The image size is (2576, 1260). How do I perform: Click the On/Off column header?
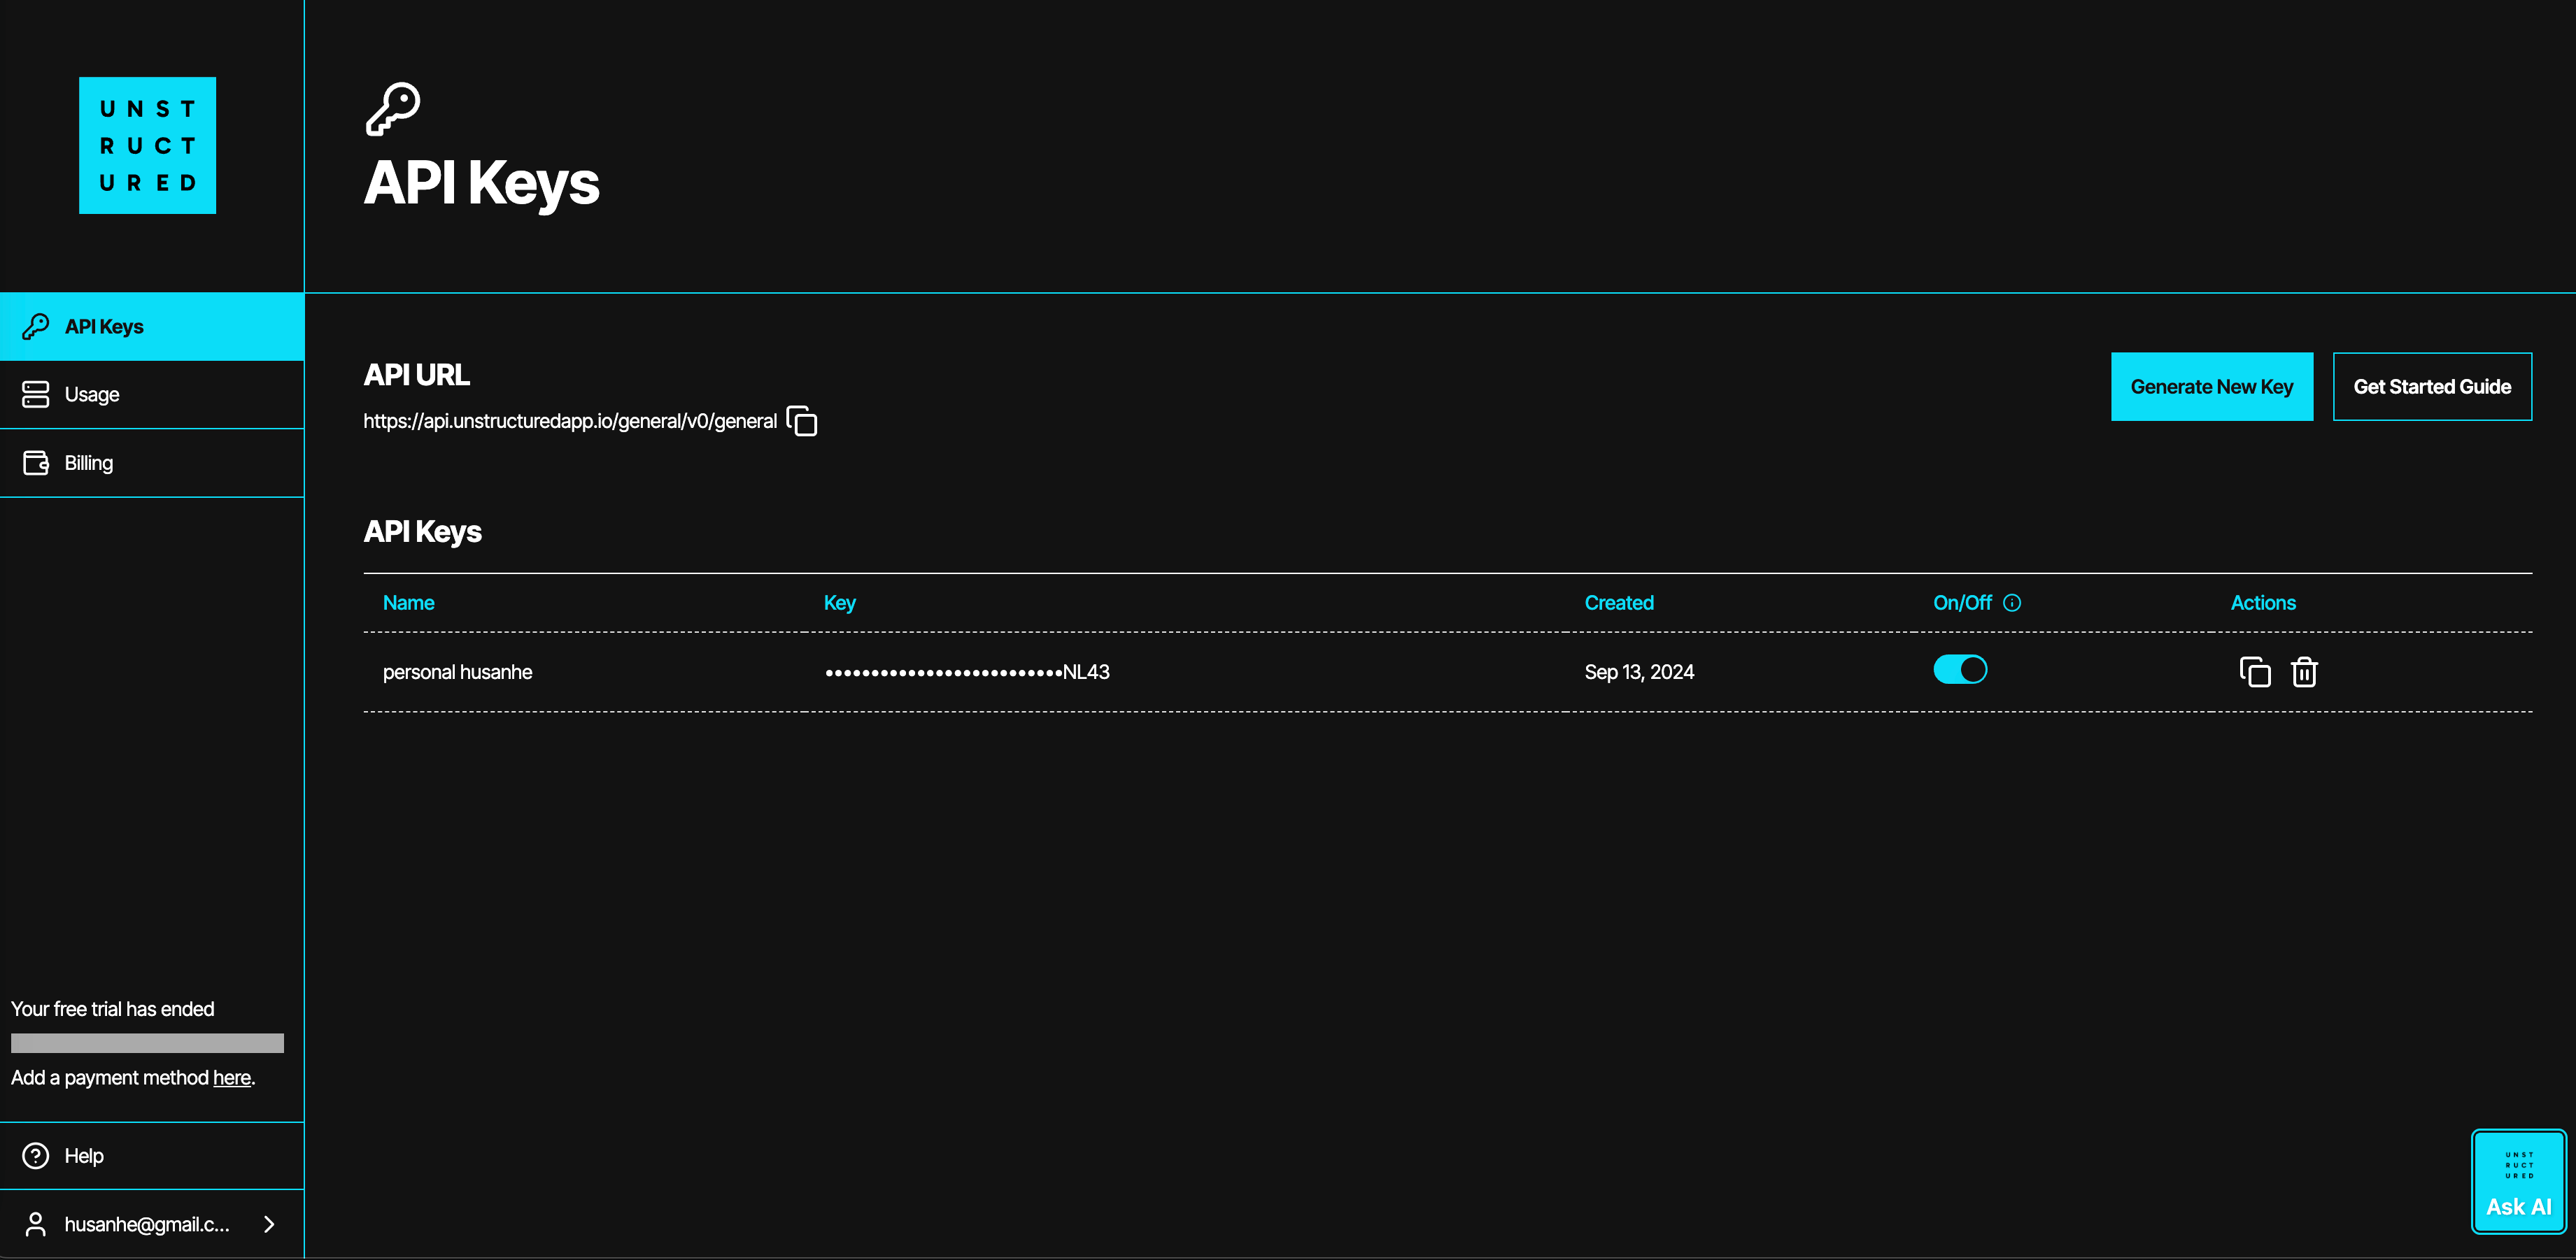point(1962,603)
